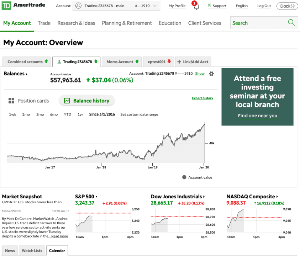Click the investing seminar banner
This screenshot has width=300, height=257.
257,97
